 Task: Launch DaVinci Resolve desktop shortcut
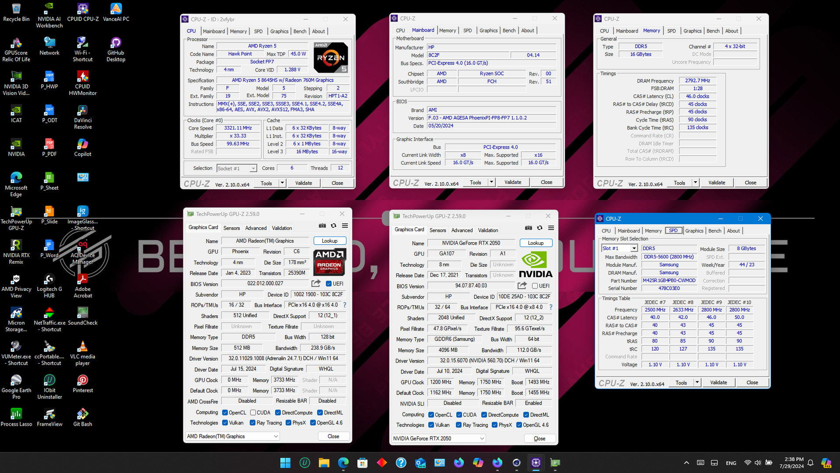pyautogui.click(x=83, y=116)
